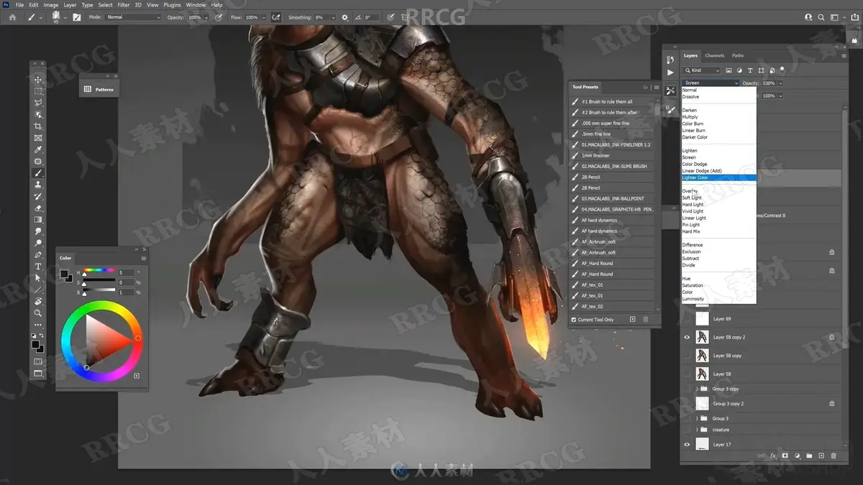The width and height of the screenshot is (863, 485).
Task: Click the add layer mask icon
Action: [785, 456]
